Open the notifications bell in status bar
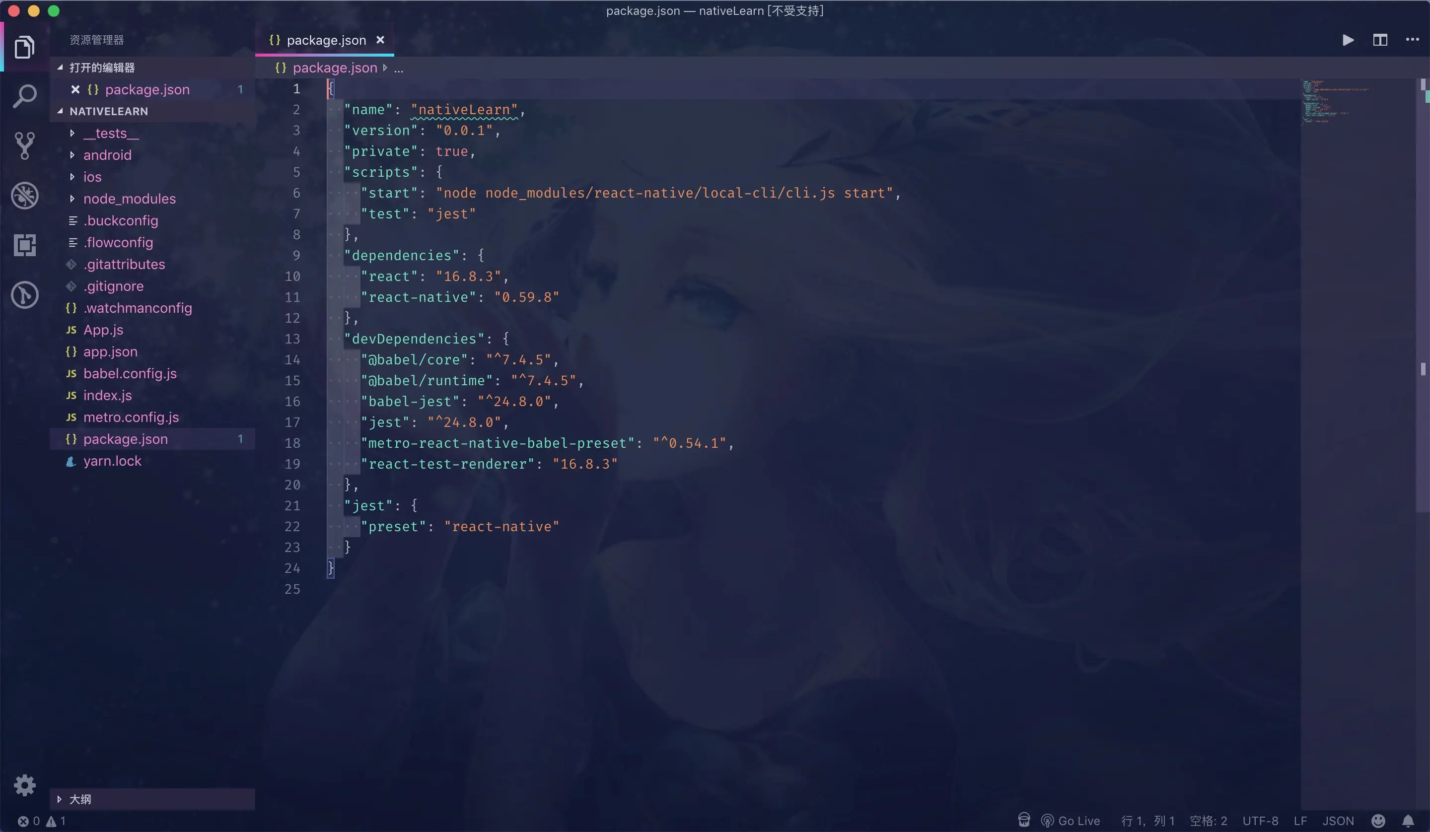Viewport: 1430px width, 832px height. click(1409, 821)
